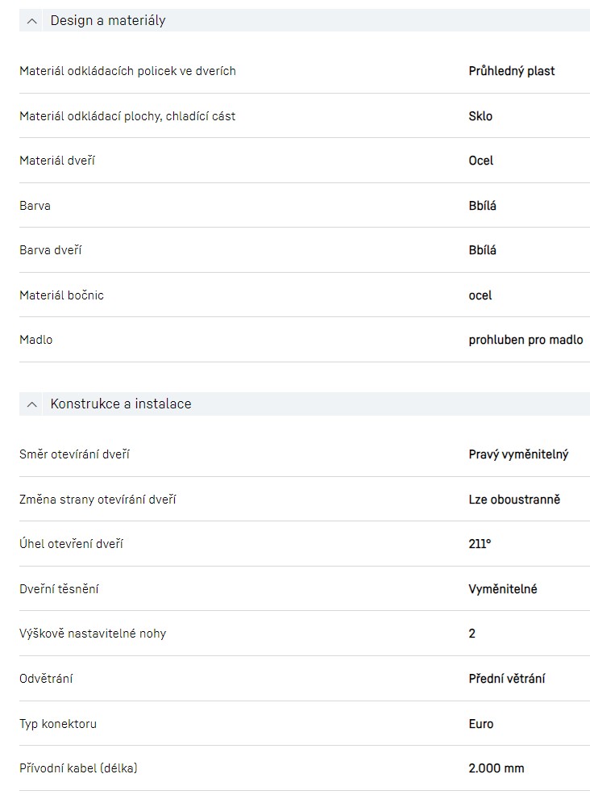Click the Sklo material value

click(480, 116)
